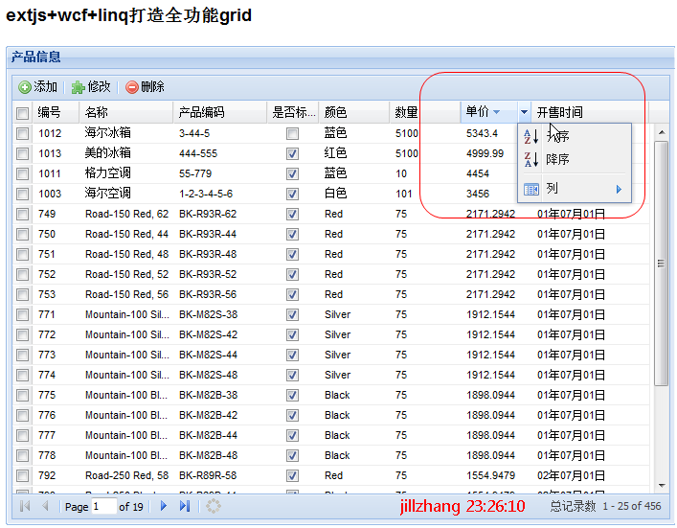Expand the 列 (Columns) submenu
The width and height of the screenshot is (677, 528).
[x=575, y=190]
